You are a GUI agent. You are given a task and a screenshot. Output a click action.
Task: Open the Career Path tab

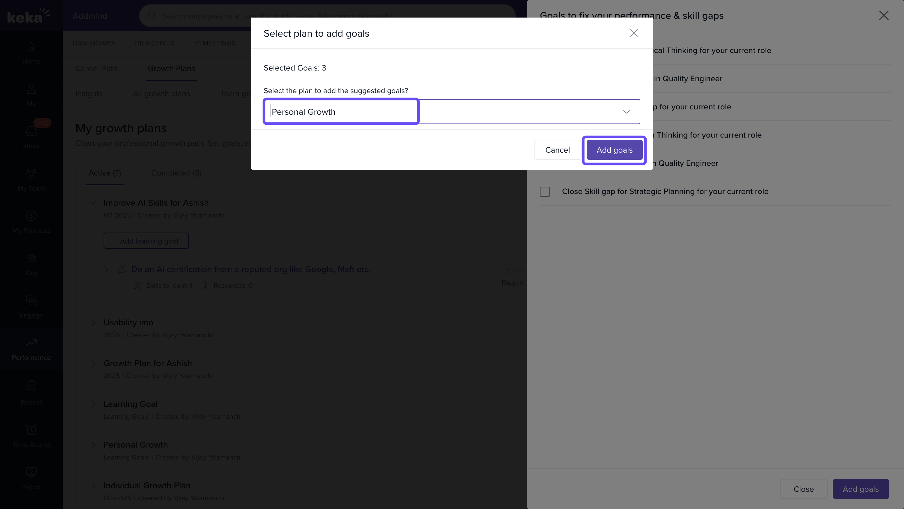click(96, 69)
